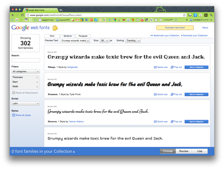Select the Choose step in bottom bar
Viewport: 224px width, 169px height.
[168, 151]
